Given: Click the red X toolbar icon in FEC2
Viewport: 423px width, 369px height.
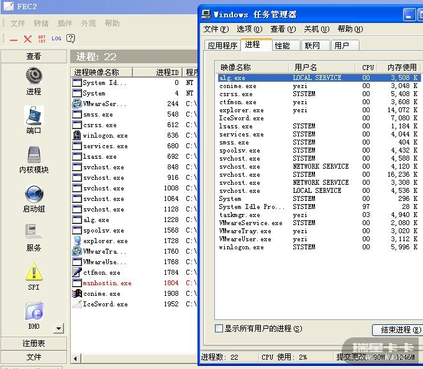Looking at the screenshot, I should (28, 39).
